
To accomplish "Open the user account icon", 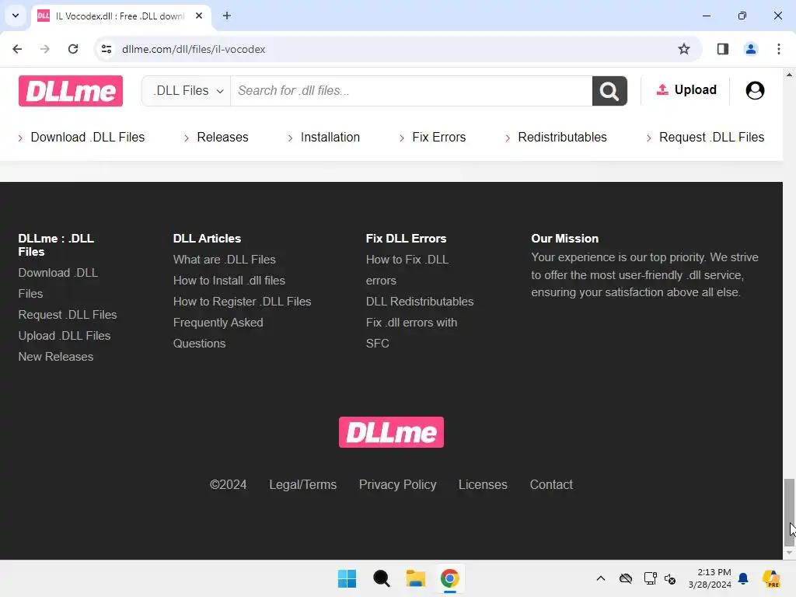I will pyautogui.click(x=754, y=90).
